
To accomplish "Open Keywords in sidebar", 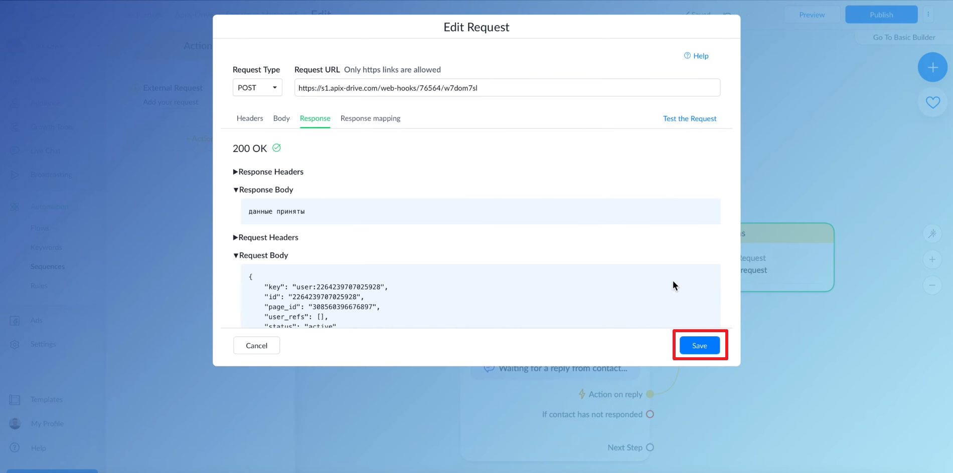I will click(x=46, y=248).
